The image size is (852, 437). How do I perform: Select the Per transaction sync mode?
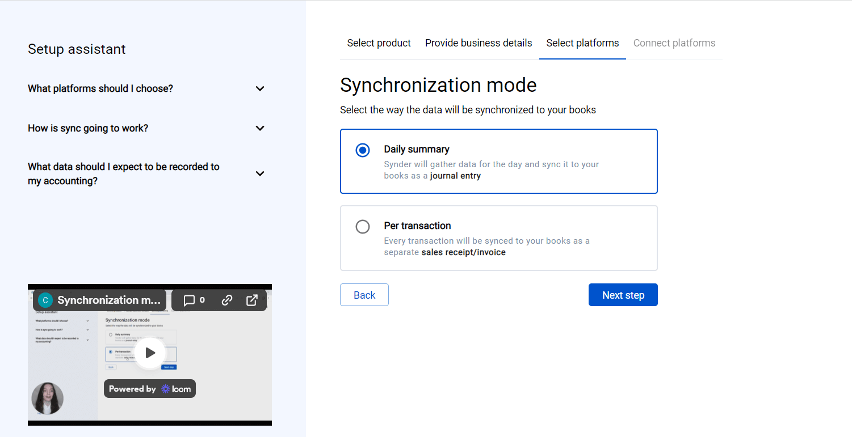(x=362, y=226)
